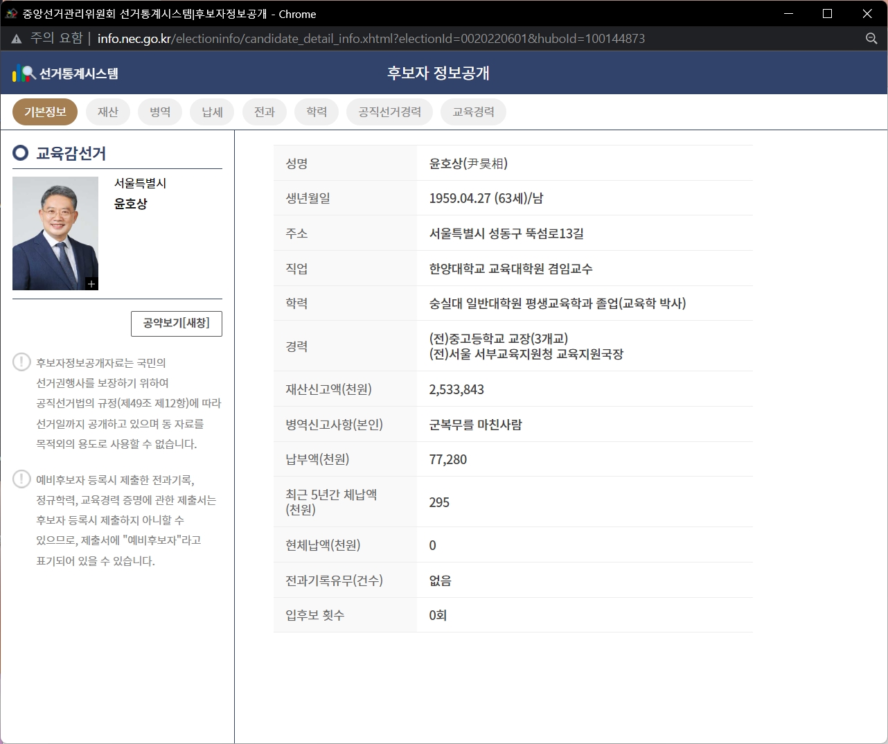Image resolution: width=888 pixels, height=744 pixels.
Task: Click the name value 윤호상(尹昊相)
Action: (468, 163)
